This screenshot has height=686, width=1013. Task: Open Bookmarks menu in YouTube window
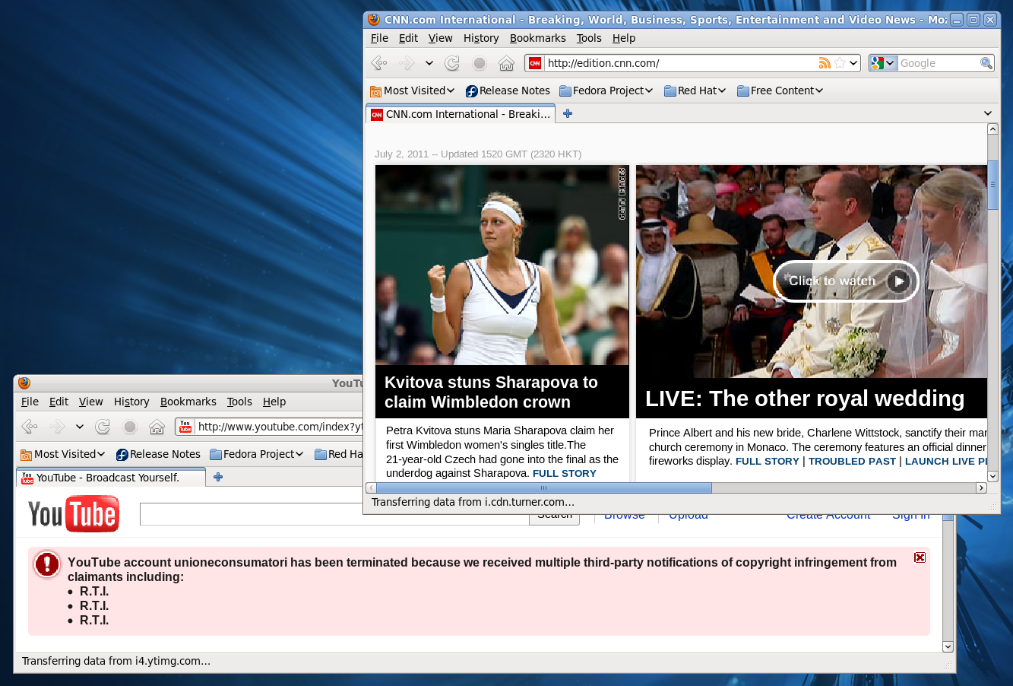click(188, 402)
